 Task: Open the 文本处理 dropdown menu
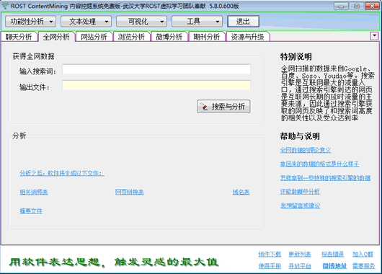pyautogui.click(x=86, y=22)
